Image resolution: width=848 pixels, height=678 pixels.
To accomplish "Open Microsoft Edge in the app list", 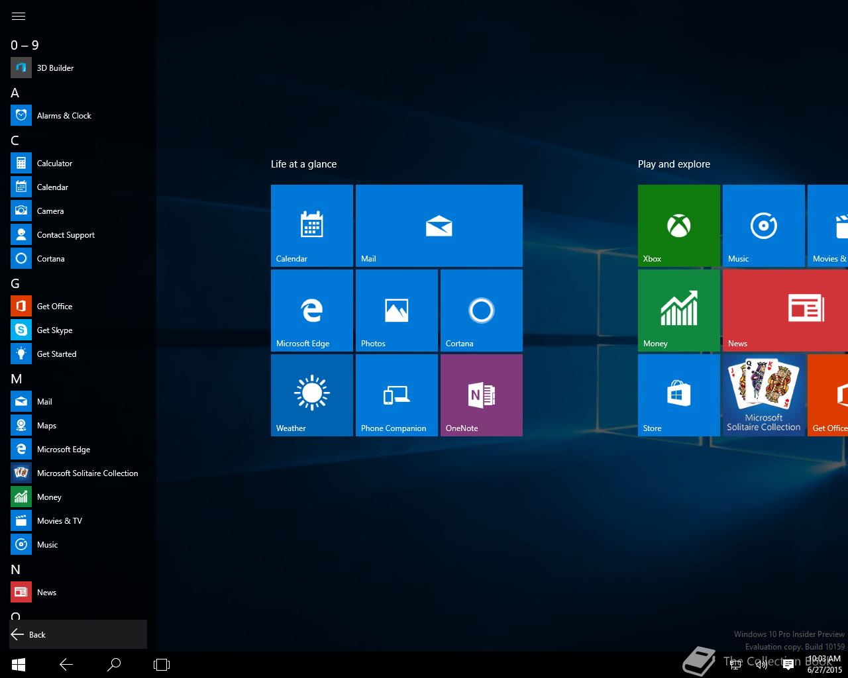I will point(78,449).
